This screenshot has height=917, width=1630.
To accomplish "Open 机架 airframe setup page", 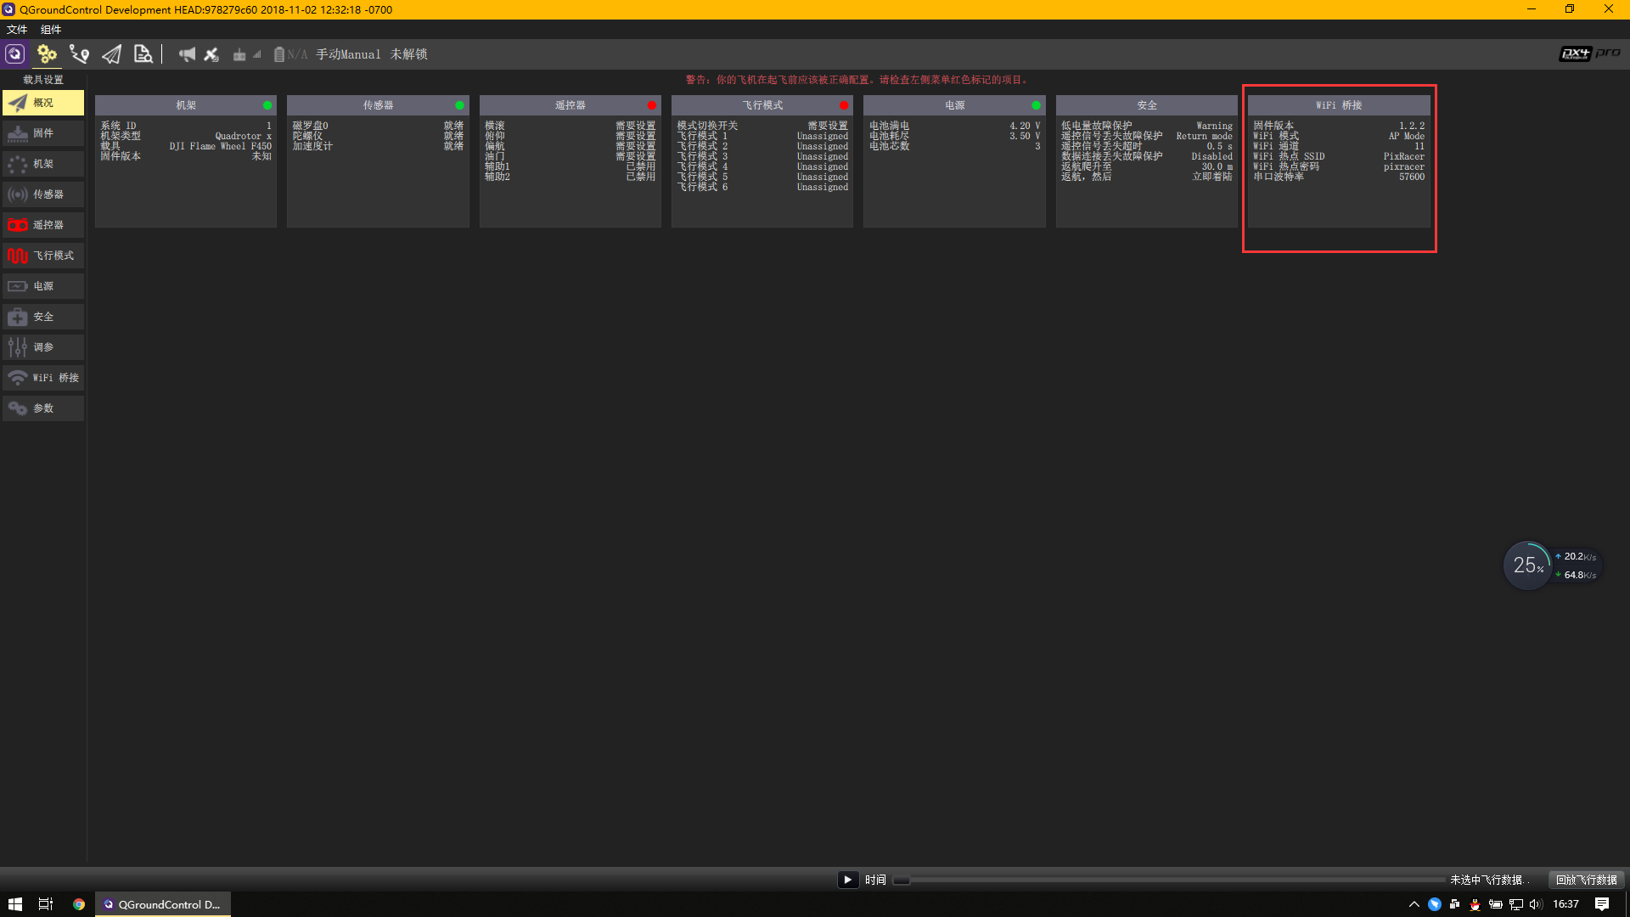I will pyautogui.click(x=43, y=164).
